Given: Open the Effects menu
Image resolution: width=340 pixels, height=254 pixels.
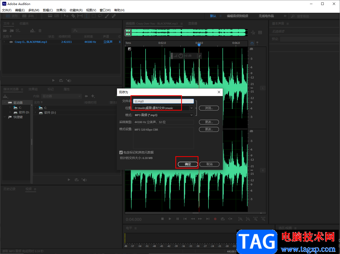Looking at the screenshot, I should pos(61,10).
